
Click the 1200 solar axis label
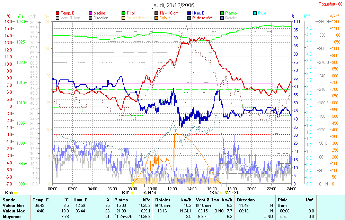click(x=336, y=22)
